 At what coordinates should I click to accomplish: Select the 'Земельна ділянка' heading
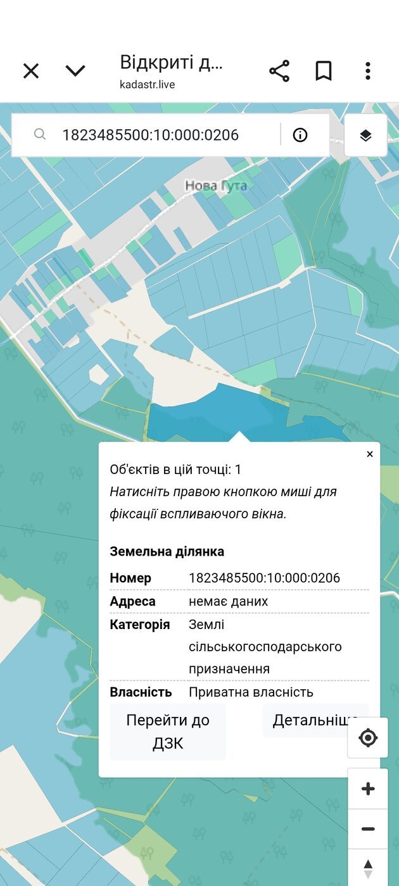pos(167,551)
